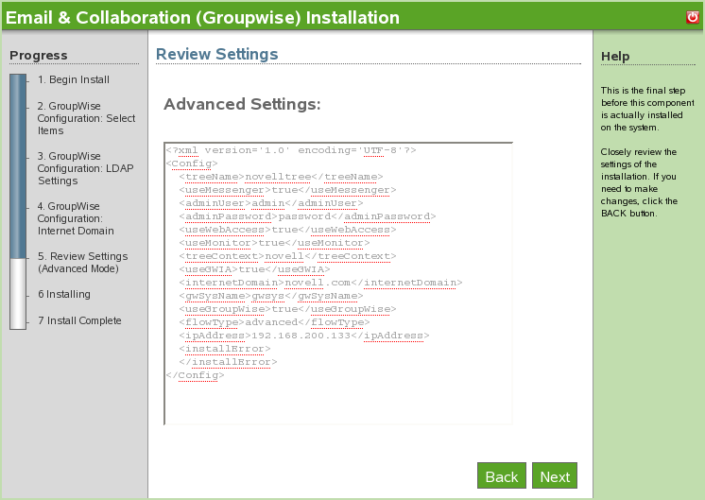Click the treeContext novell XML line
The image size is (705, 500).
[287, 256]
